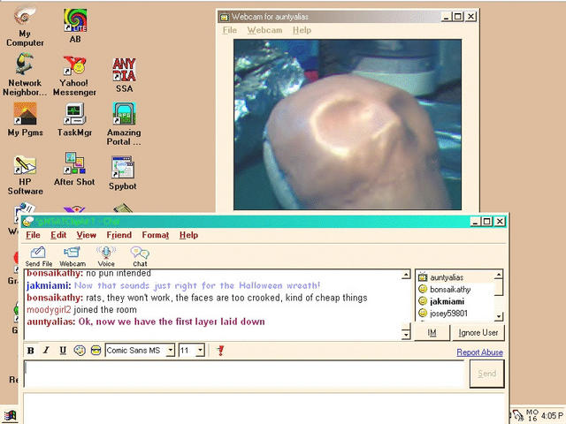Screen dimensions: 566x424
Task: Click the webcam video image
Action: click(x=348, y=125)
